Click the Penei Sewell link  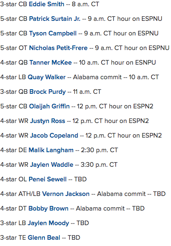tap(47, 179)
